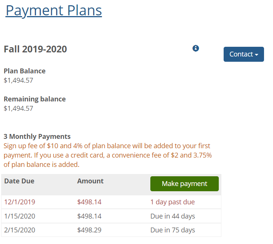Expand the Contact dropdown
The height and width of the screenshot is (244, 273).
243,54
